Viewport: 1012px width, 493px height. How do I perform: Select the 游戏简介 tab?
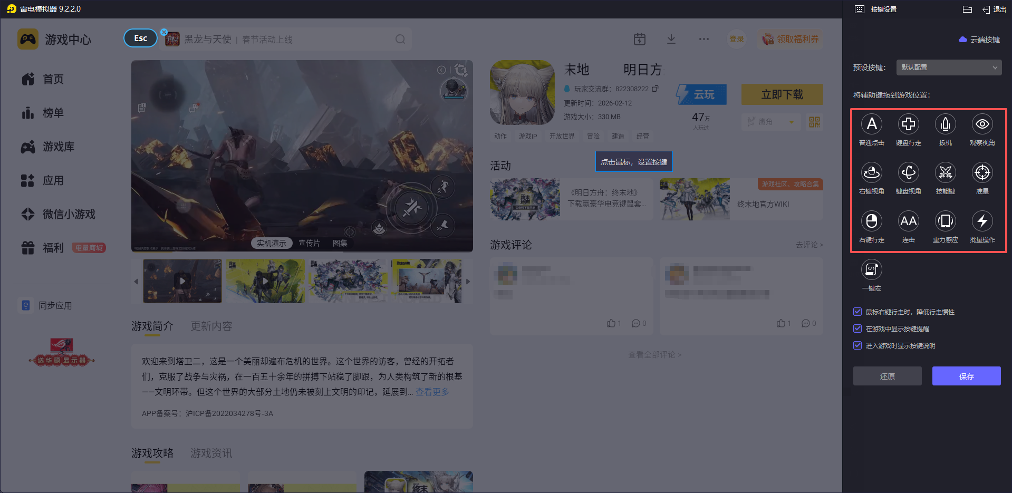point(152,326)
